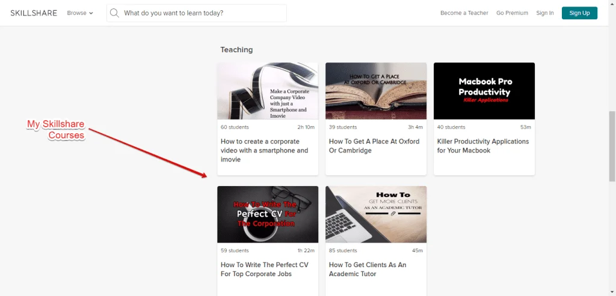Click the '85 students' text
Screen dimensions: 616x296
(343, 250)
